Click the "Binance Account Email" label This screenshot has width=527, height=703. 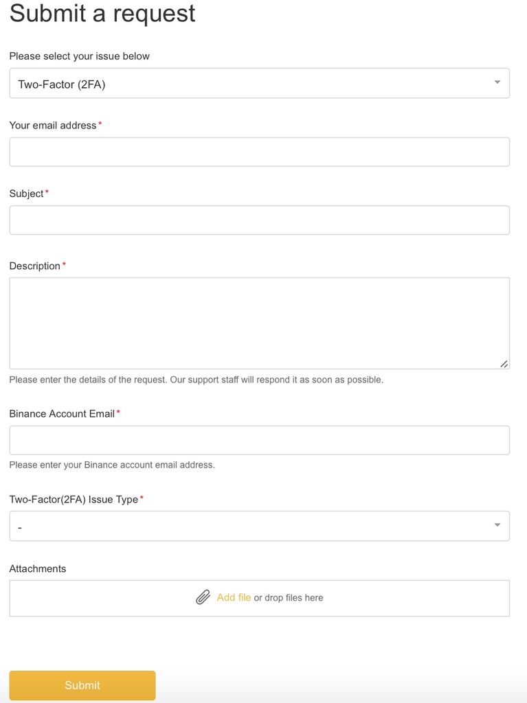pyautogui.click(x=62, y=413)
